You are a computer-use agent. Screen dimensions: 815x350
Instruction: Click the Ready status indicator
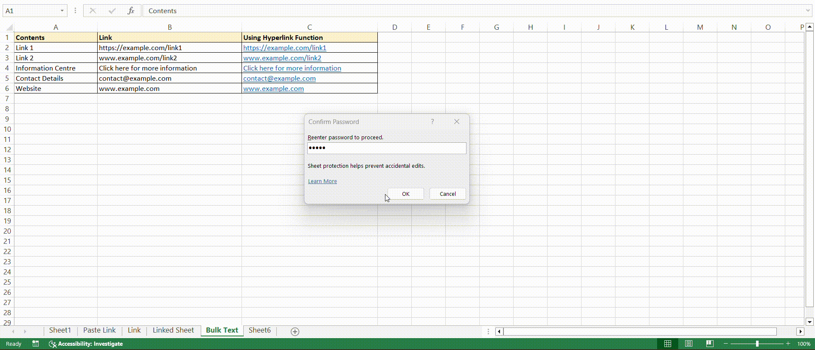[x=14, y=344]
